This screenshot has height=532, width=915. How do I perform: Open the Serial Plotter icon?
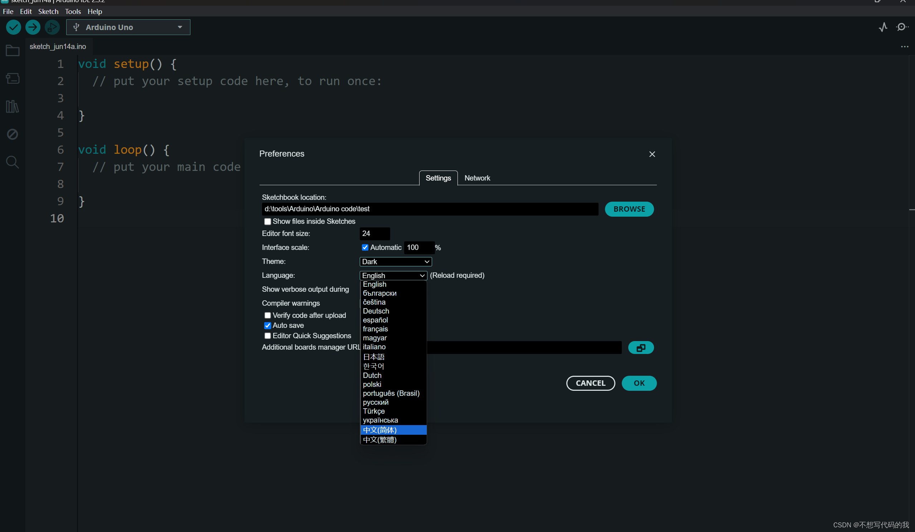883,27
